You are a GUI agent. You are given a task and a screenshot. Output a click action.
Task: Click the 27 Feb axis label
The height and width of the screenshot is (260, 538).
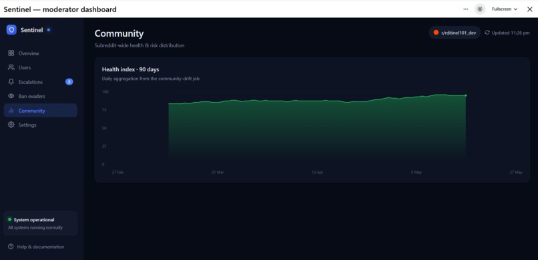117,172
